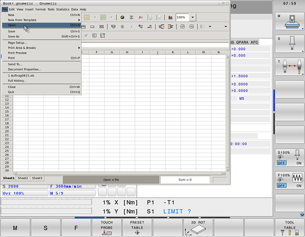Switch to the Sheet2 tab

point(23,178)
